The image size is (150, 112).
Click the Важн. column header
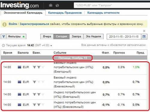[x=37, y=53]
